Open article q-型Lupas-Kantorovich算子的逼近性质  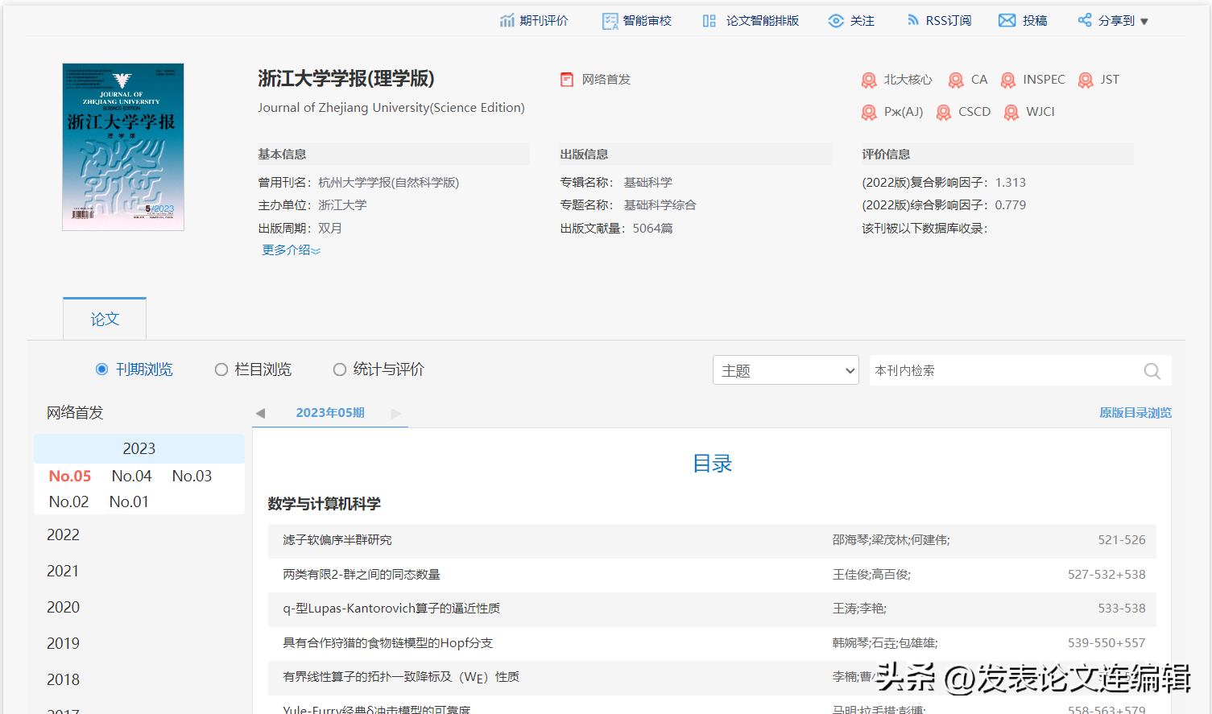pyautogui.click(x=391, y=609)
